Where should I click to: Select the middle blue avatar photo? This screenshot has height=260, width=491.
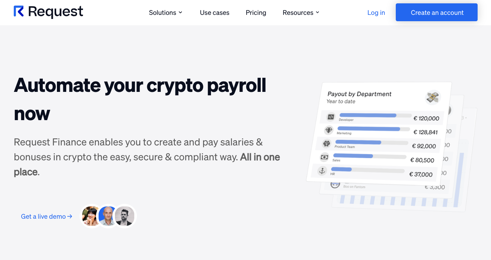[x=108, y=216]
